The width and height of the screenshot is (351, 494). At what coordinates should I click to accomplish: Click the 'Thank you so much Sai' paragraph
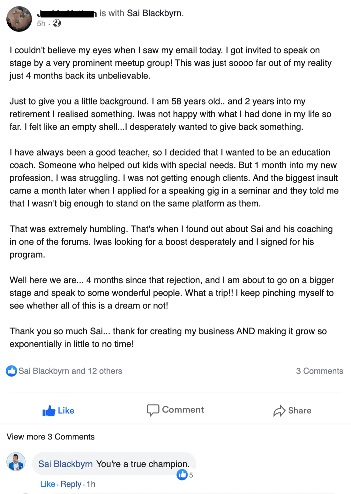(168, 338)
